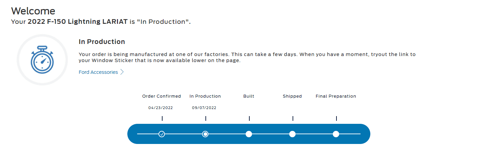
Task: Click the 04/23/2022 order confirmed date
Action: pos(161,108)
